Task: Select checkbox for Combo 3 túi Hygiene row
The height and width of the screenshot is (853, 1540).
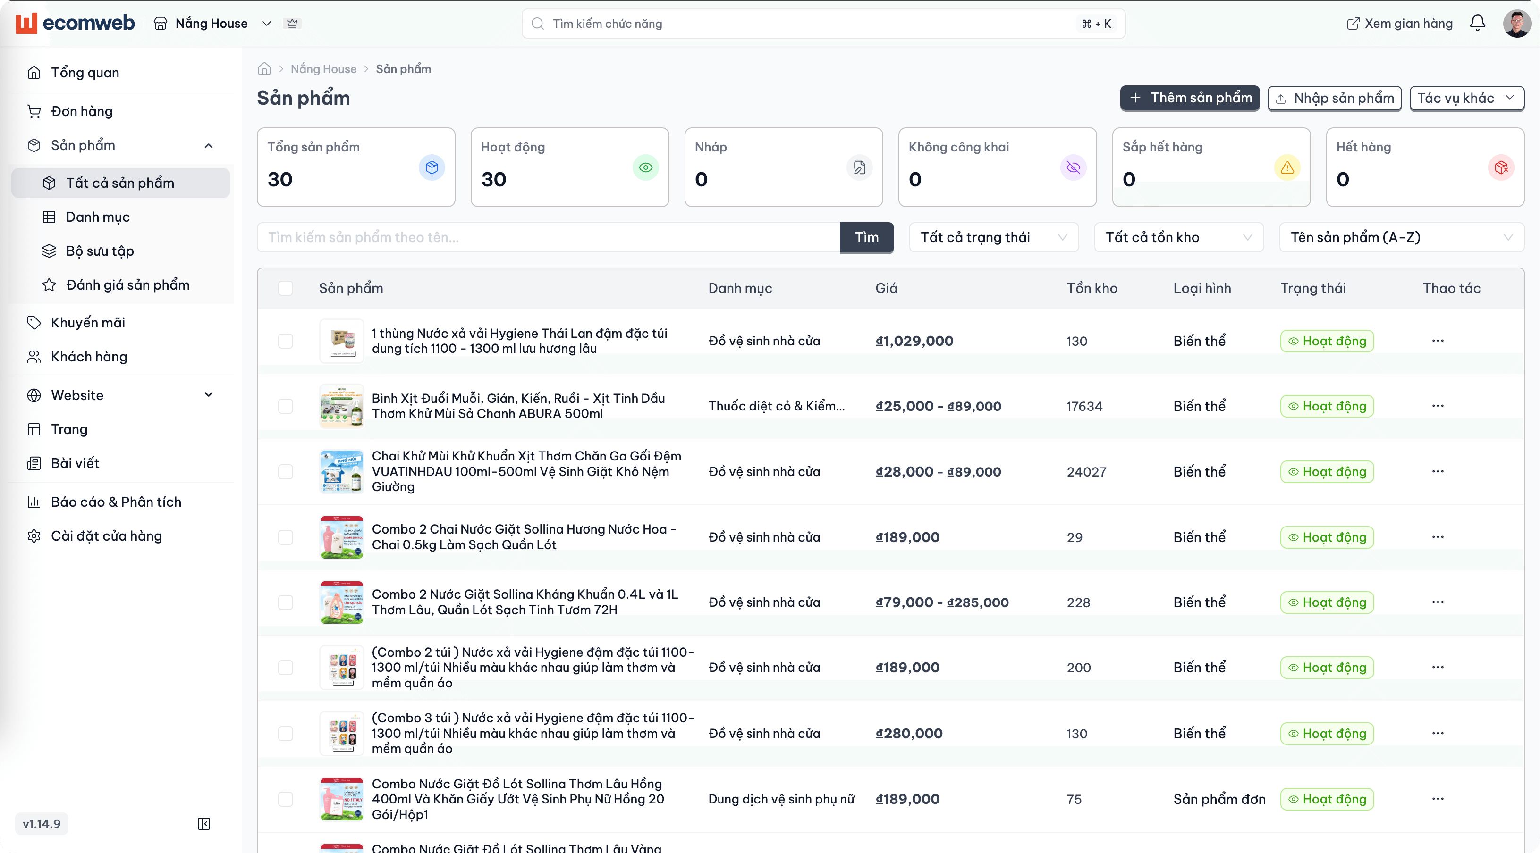Action: tap(286, 733)
